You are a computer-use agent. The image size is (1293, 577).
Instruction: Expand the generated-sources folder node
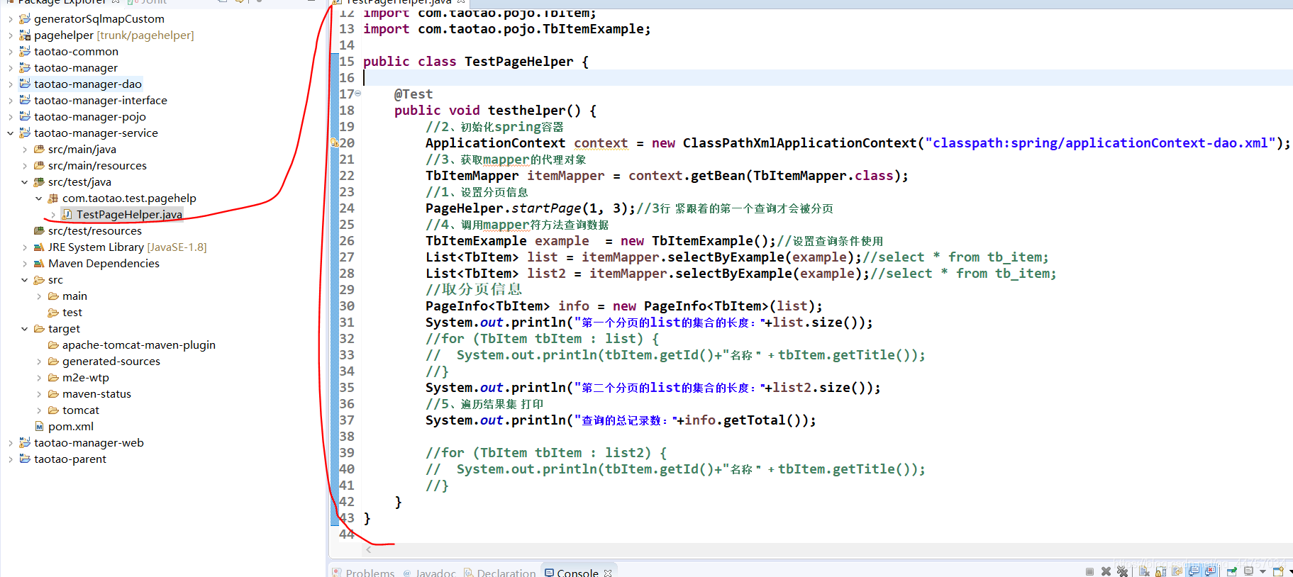pos(38,362)
